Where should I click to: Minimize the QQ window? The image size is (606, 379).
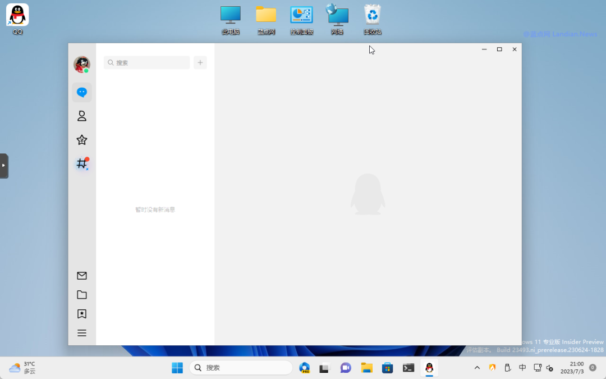click(x=484, y=49)
